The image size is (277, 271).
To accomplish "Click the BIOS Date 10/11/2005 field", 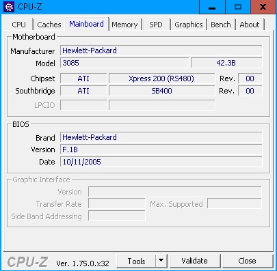I will pyautogui.click(x=161, y=162).
